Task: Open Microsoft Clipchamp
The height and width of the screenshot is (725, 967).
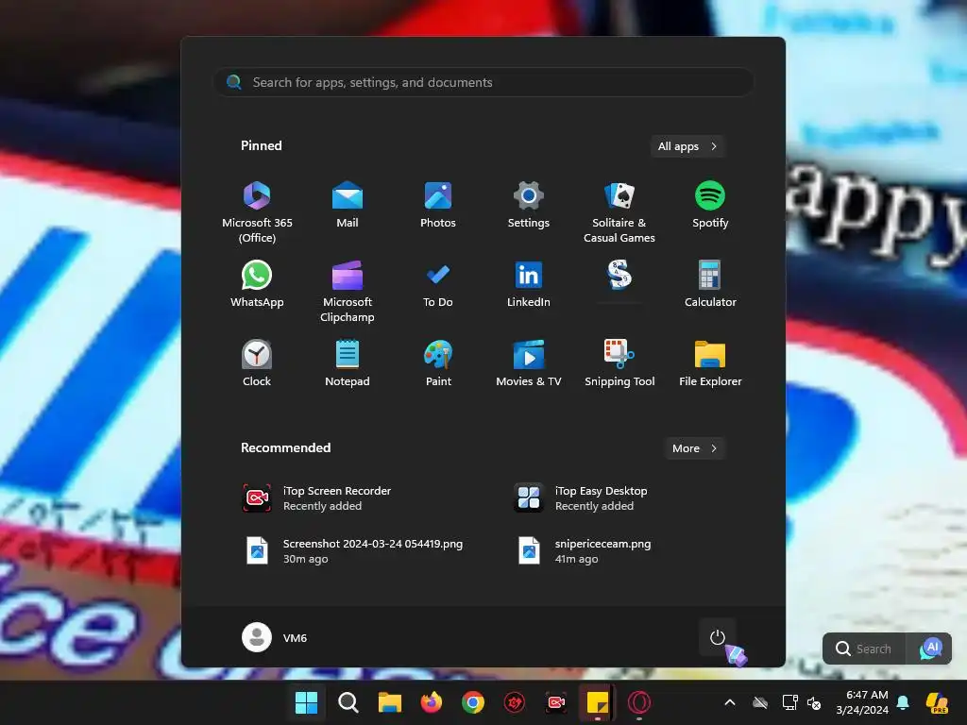Action: click(348, 291)
